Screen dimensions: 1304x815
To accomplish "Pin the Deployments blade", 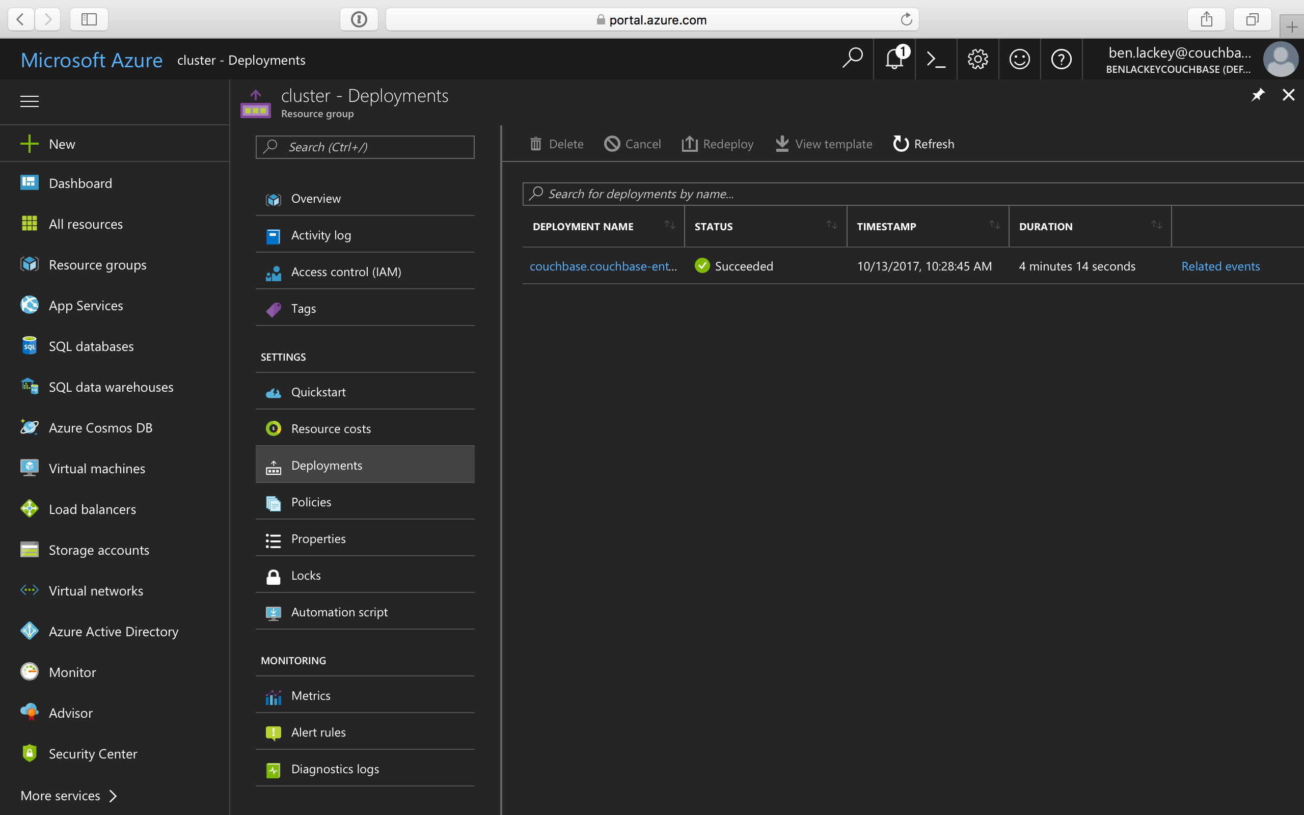I will (1258, 95).
